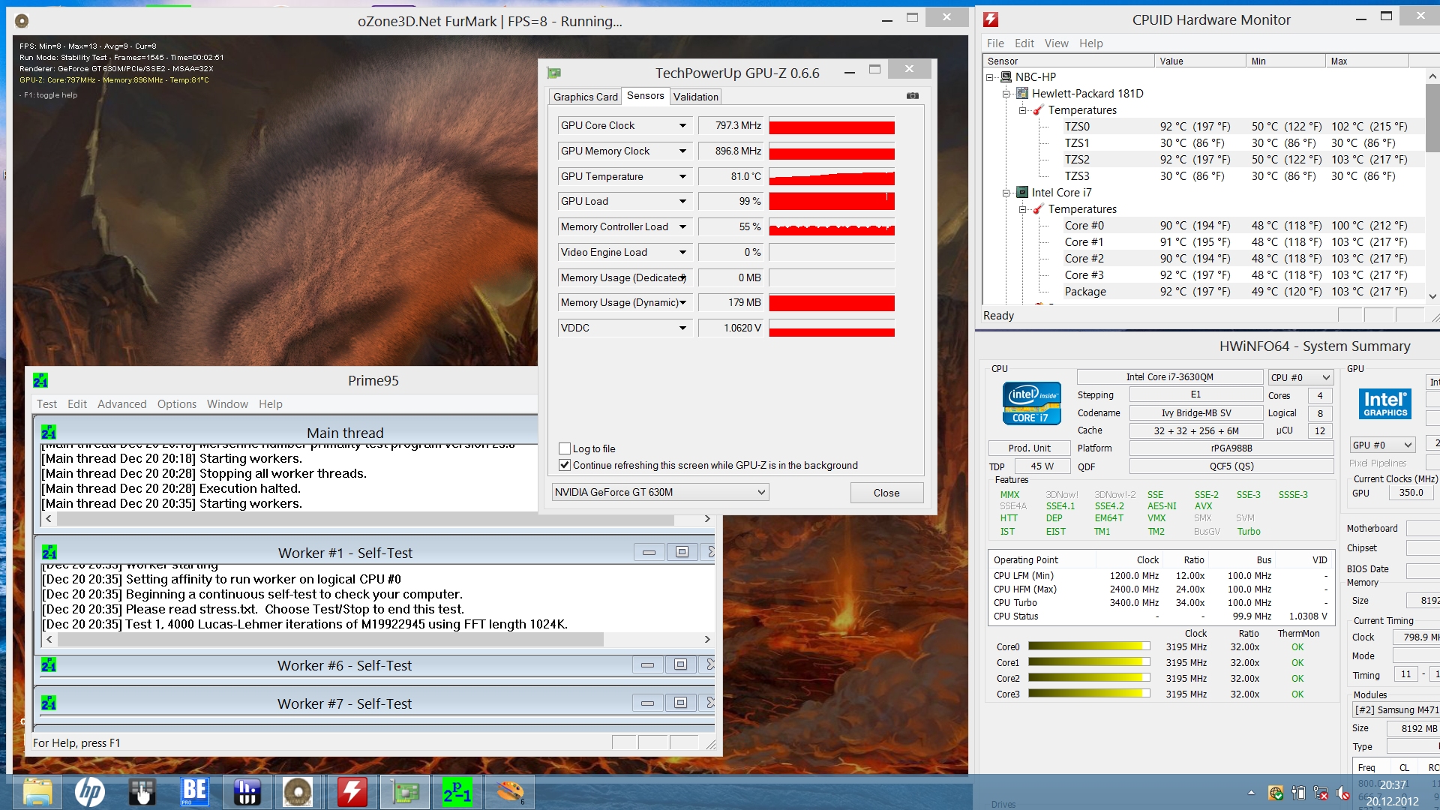Open the disconnected network tray icon
This screenshot has width=1440, height=810.
pyautogui.click(x=1321, y=793)
